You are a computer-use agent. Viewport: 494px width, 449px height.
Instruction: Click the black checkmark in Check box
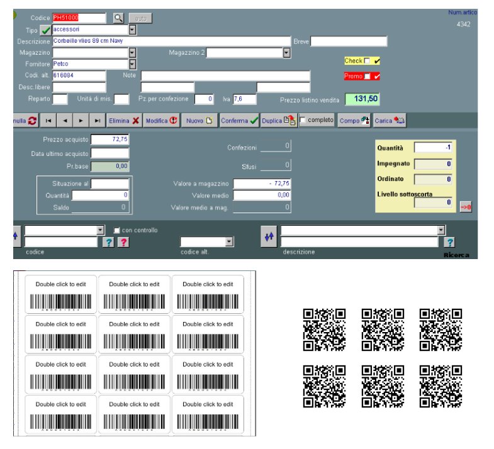tap(377, 61)
